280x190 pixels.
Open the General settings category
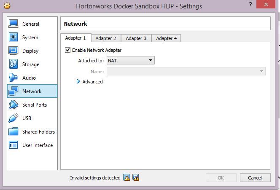[32, 24]
